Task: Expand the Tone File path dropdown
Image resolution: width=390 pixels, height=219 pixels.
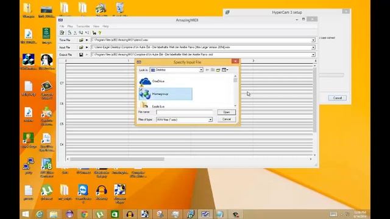Action: click(313, 40)
